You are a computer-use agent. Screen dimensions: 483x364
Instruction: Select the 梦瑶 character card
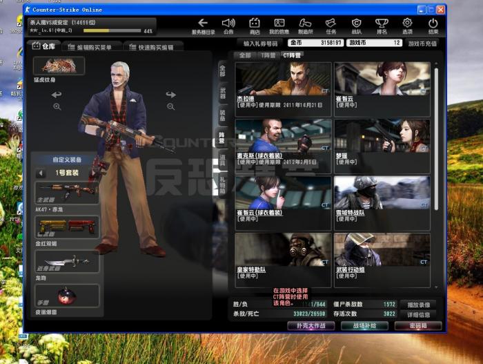(382, 146)
